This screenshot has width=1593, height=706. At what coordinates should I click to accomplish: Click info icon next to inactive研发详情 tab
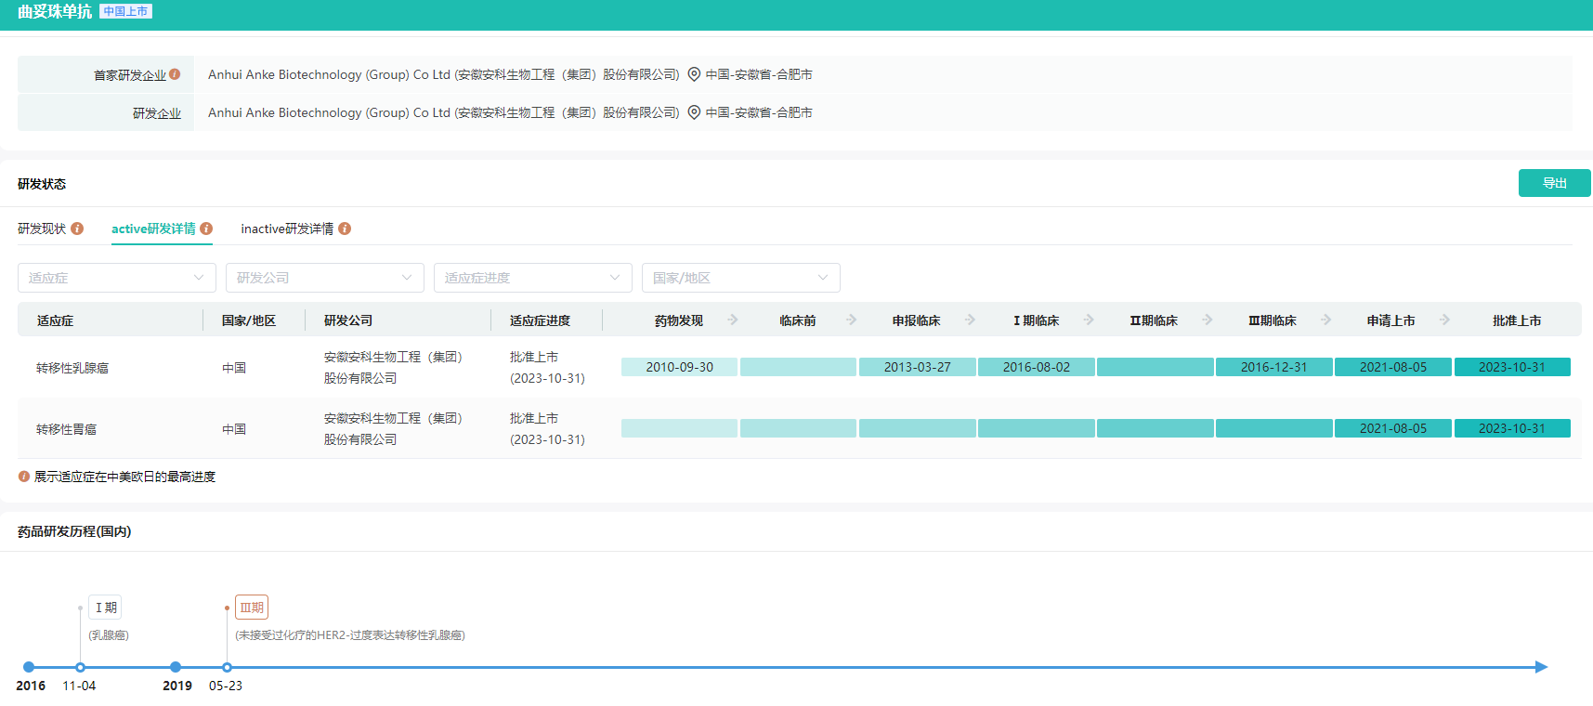[345, 229]
